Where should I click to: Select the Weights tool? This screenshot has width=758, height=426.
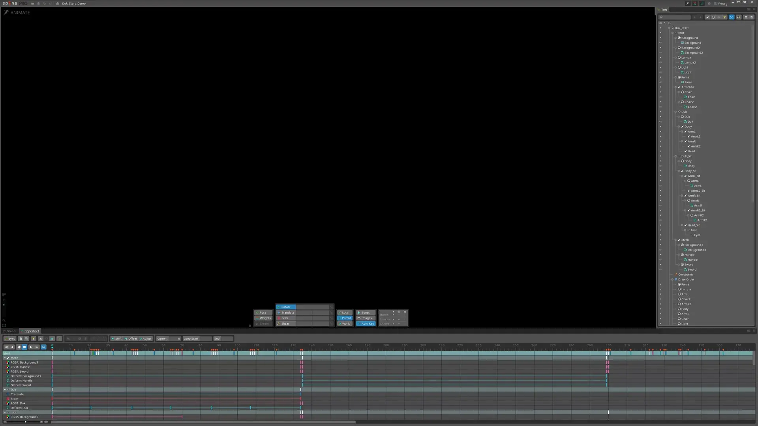263,318
